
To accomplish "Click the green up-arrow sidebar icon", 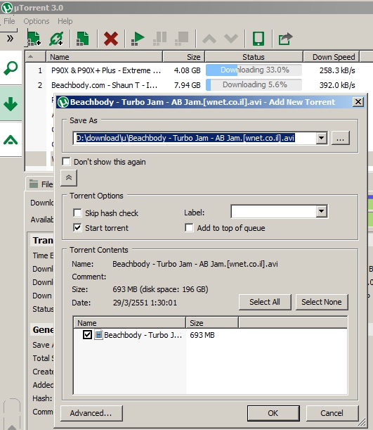I will 11,140.
